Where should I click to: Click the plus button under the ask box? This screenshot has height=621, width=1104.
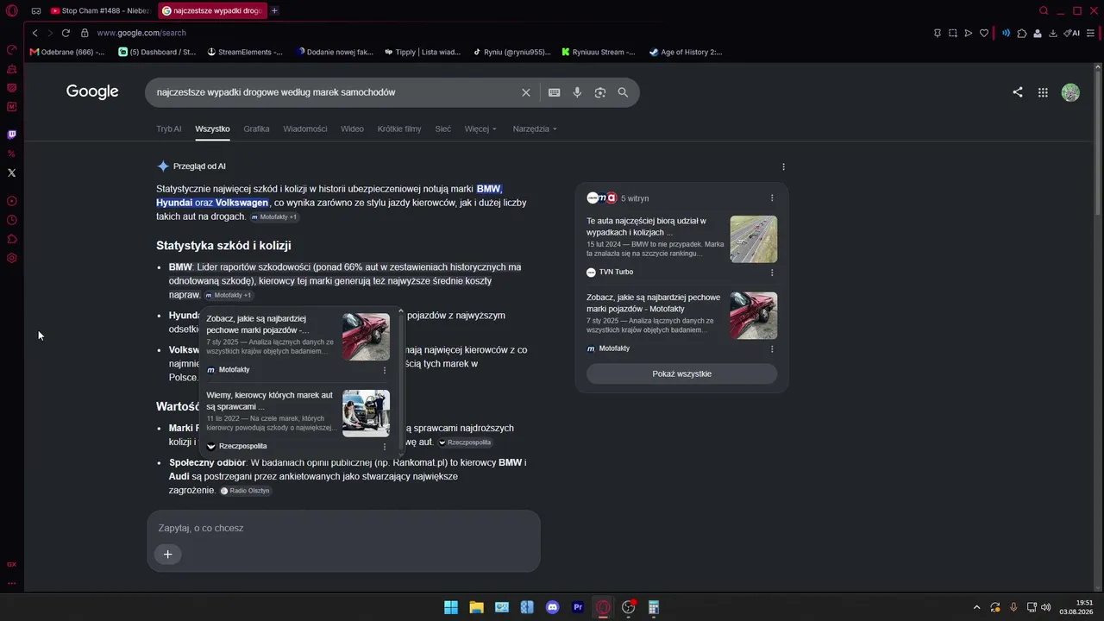point(167,555)
